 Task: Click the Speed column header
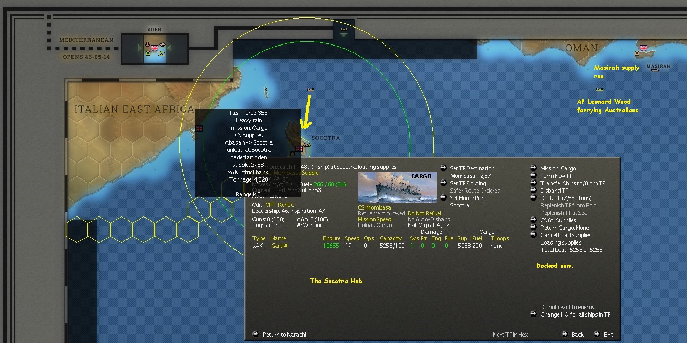click(x=352, y=238)
